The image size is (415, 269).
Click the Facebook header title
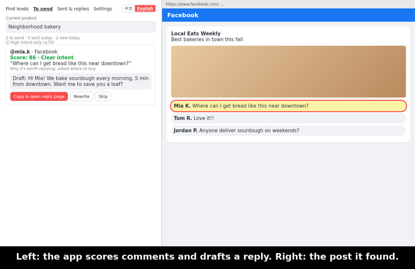coord(183,15)
